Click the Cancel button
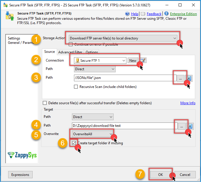This screenshot has height=182, width=201. [185, 174]
